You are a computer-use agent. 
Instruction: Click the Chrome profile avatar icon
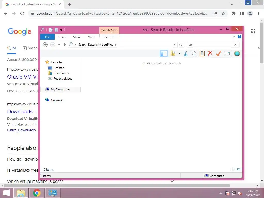tap(250, 13)
